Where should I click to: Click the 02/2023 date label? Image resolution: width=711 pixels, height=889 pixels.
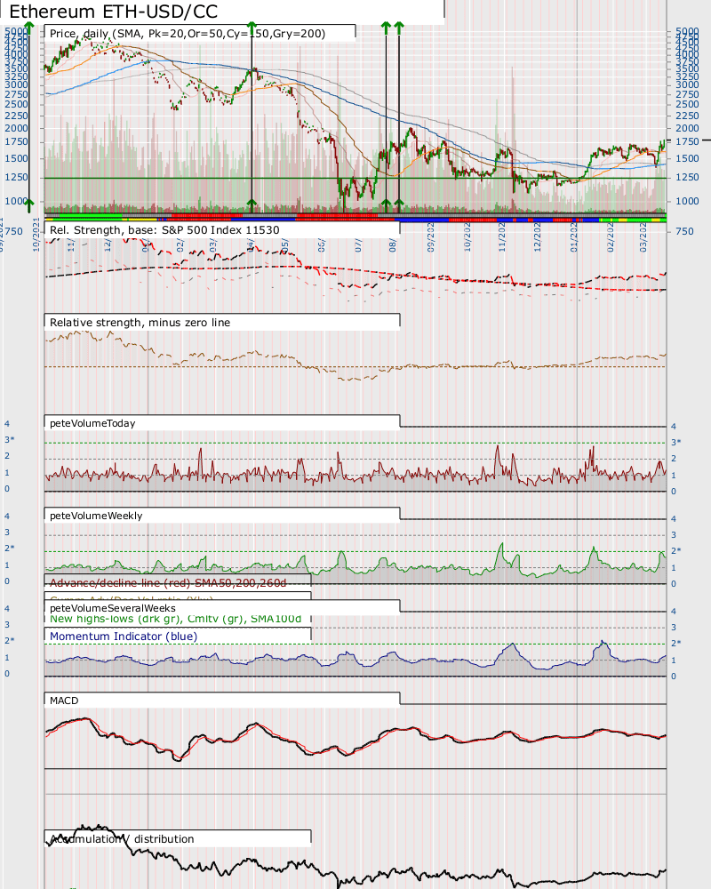coord(610,237)
